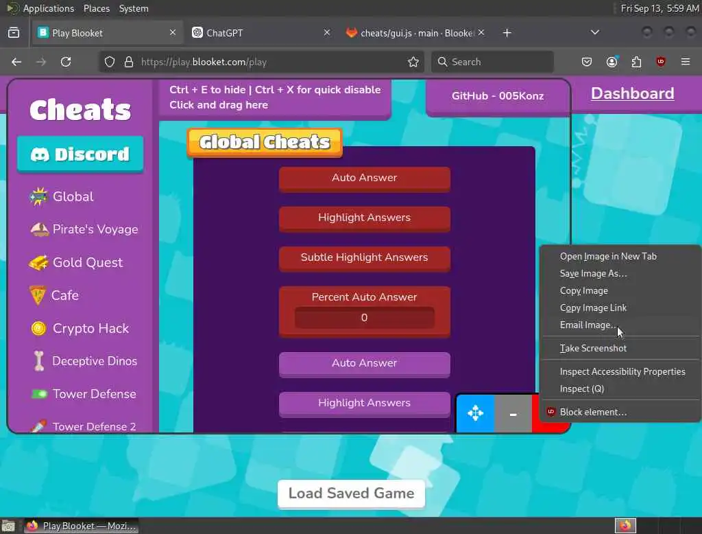Image resolution: width=702 pixels, height=534 pixels.
Task: Click Firefox workspace icon in bottom panel
Action: click(625, 526)
